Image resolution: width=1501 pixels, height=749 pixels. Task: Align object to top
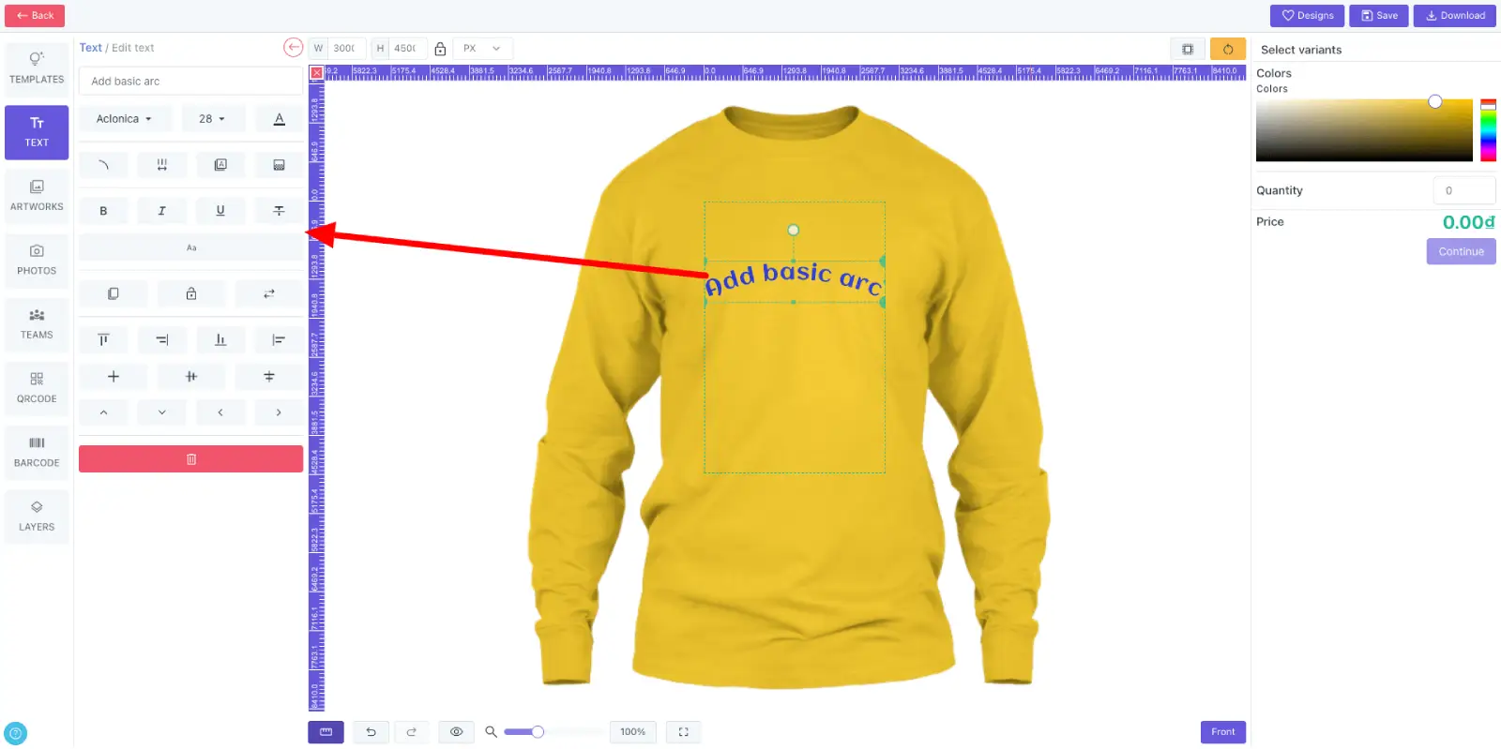(103, 339)
